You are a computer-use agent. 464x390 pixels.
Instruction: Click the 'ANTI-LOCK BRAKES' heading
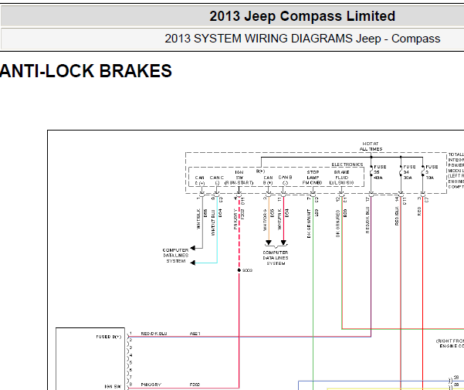pos(86,71)
